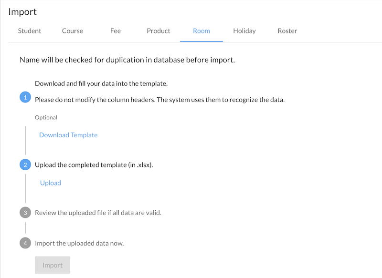Click 'Import the uploaded data now' text
The width and height of the screenshot is (382, 278).
tap(79, 243)
